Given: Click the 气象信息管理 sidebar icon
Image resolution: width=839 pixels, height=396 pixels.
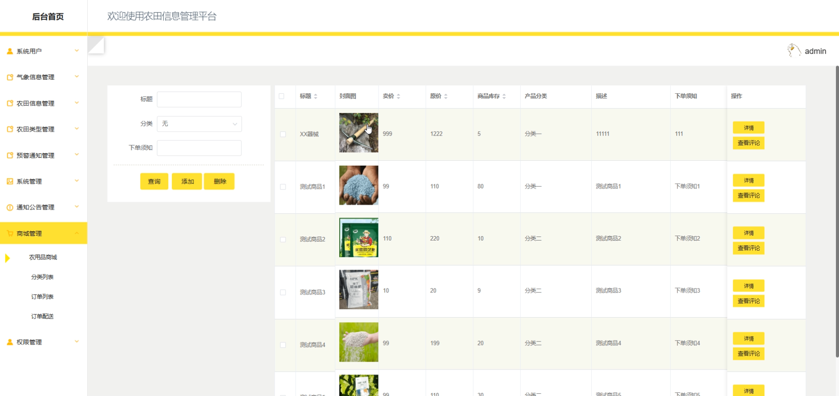Looking at the screenshot, I should 10,77.
